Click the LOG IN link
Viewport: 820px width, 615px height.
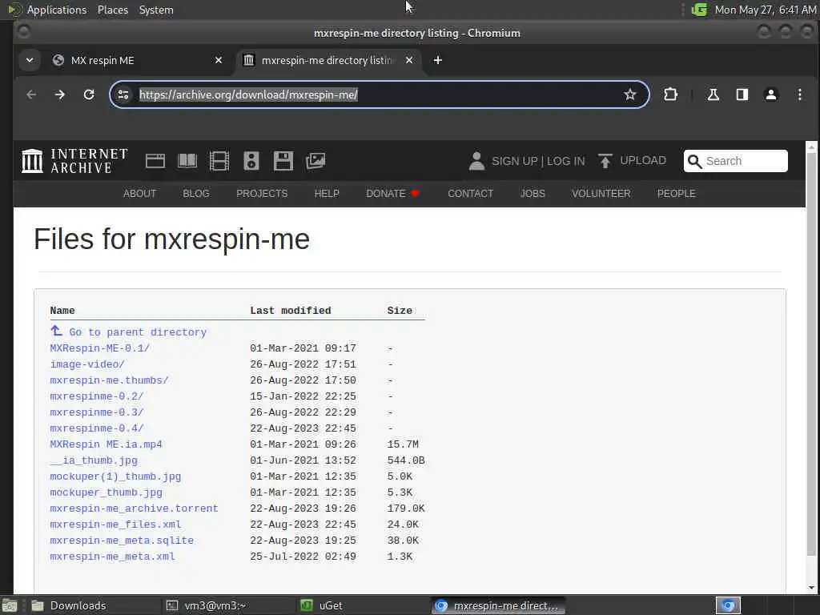coord(566,161)
